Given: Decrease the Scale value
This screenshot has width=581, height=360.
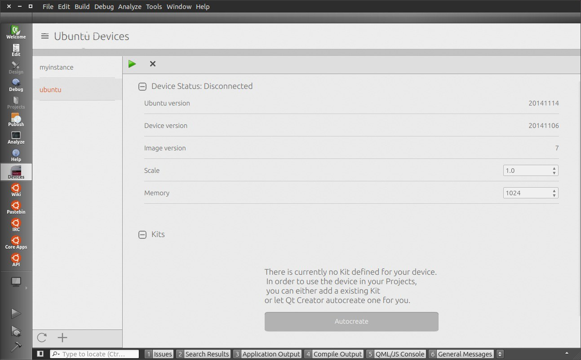Looking at the screenshot, I should click(554, 173).
